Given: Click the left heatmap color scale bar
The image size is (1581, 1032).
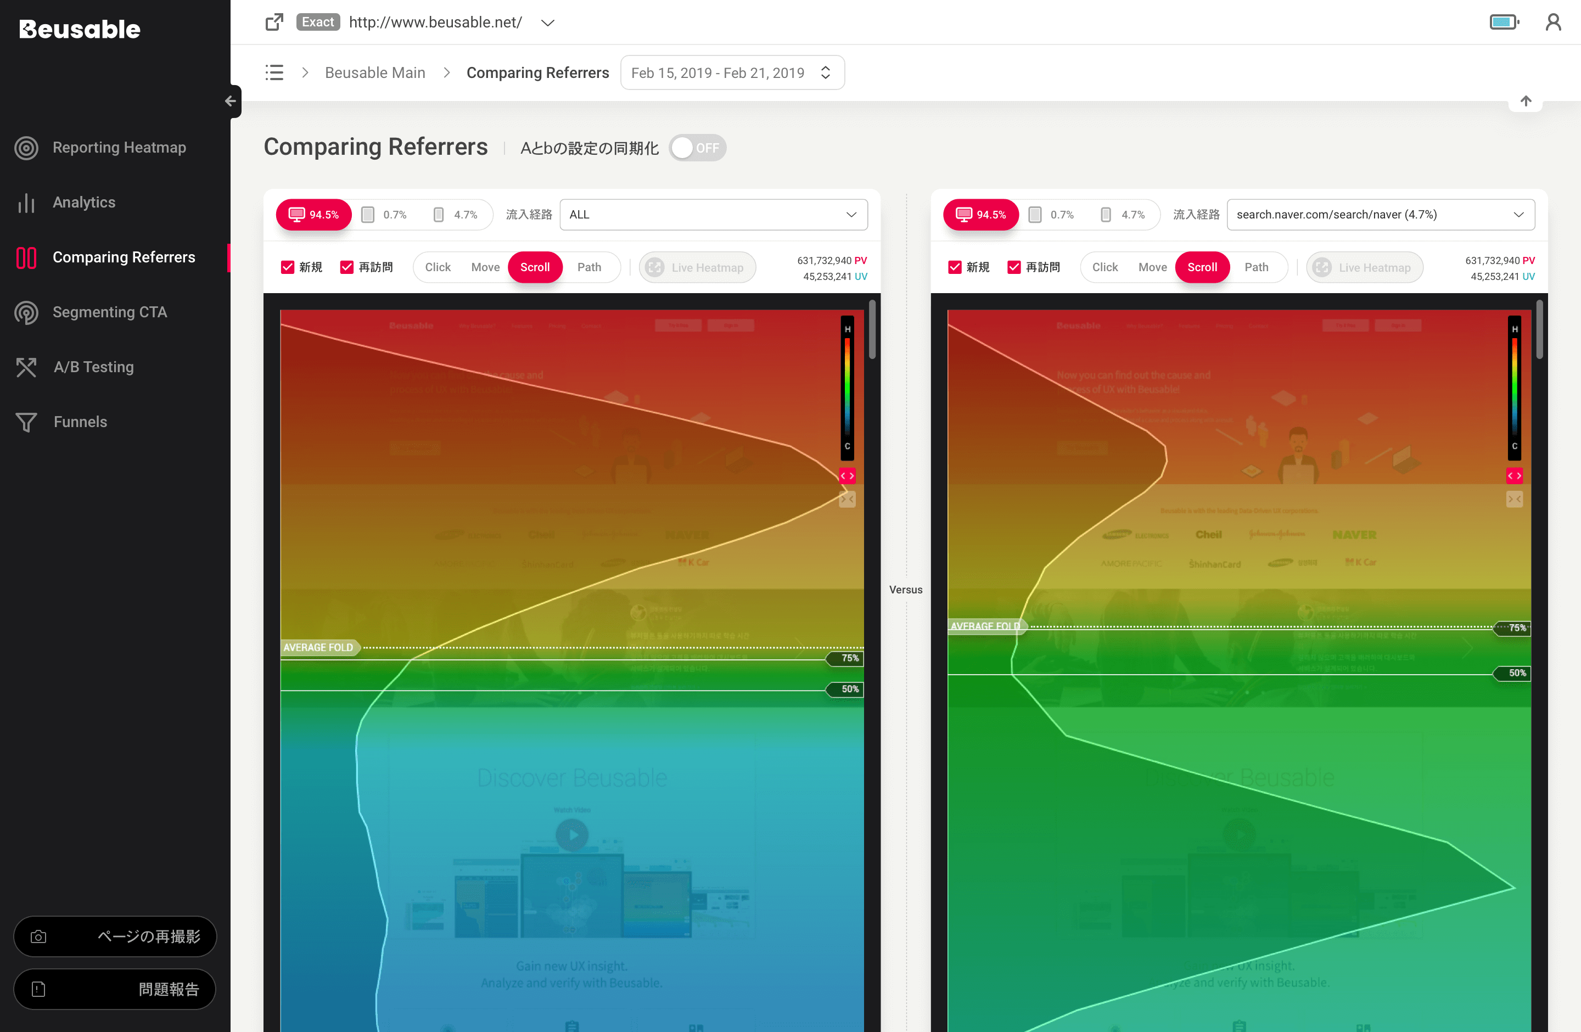Looking at the screenshot, I should click(x=847, y=388).
